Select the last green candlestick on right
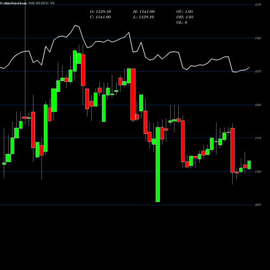 [x=249, y=165]
